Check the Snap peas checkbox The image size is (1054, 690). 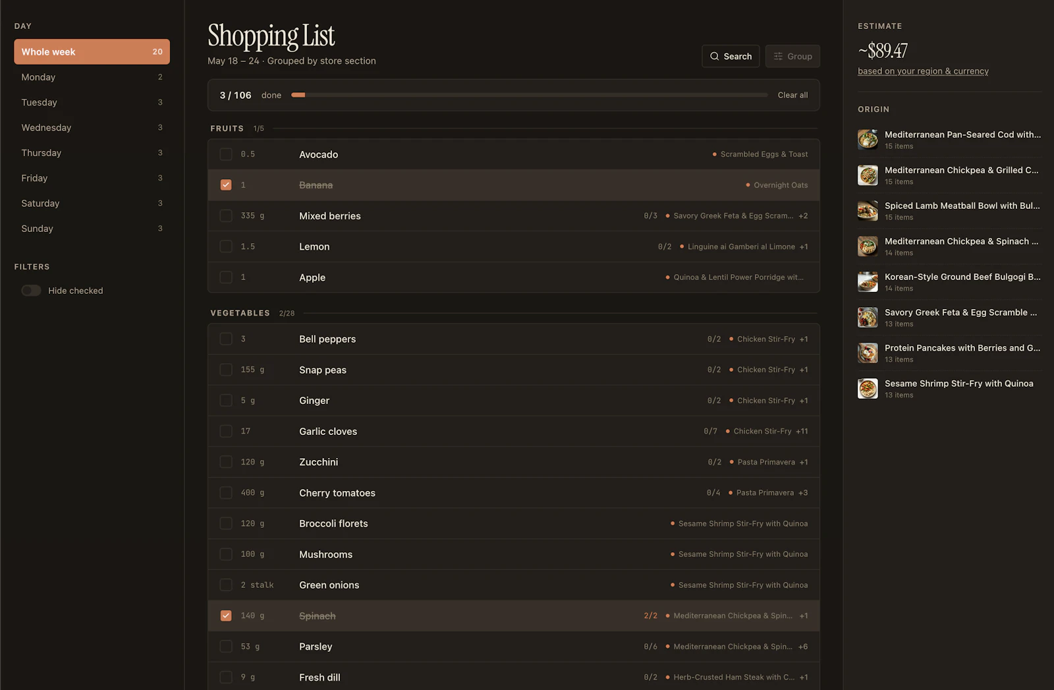coord(226,370)
